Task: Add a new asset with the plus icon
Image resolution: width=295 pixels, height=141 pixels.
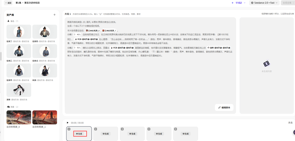Action: (x=55, y=15)
